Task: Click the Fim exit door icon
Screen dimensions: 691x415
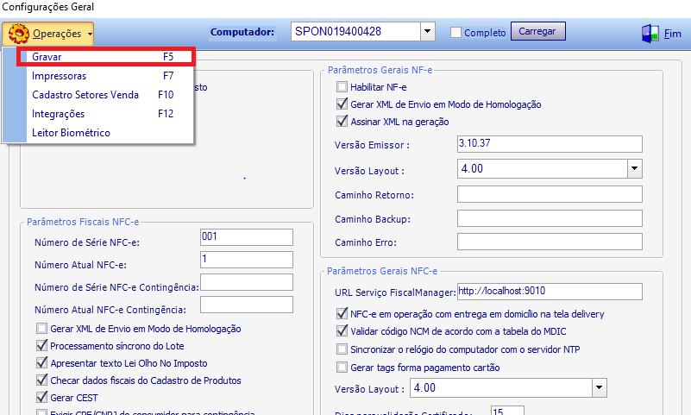Action: pyautogui.click(x=650, y=34)
